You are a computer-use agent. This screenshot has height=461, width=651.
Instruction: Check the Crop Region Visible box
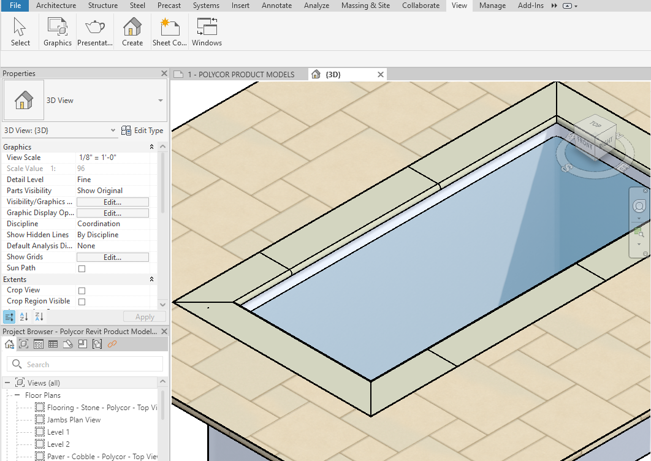pyautogui.click(x=80, y=301)
